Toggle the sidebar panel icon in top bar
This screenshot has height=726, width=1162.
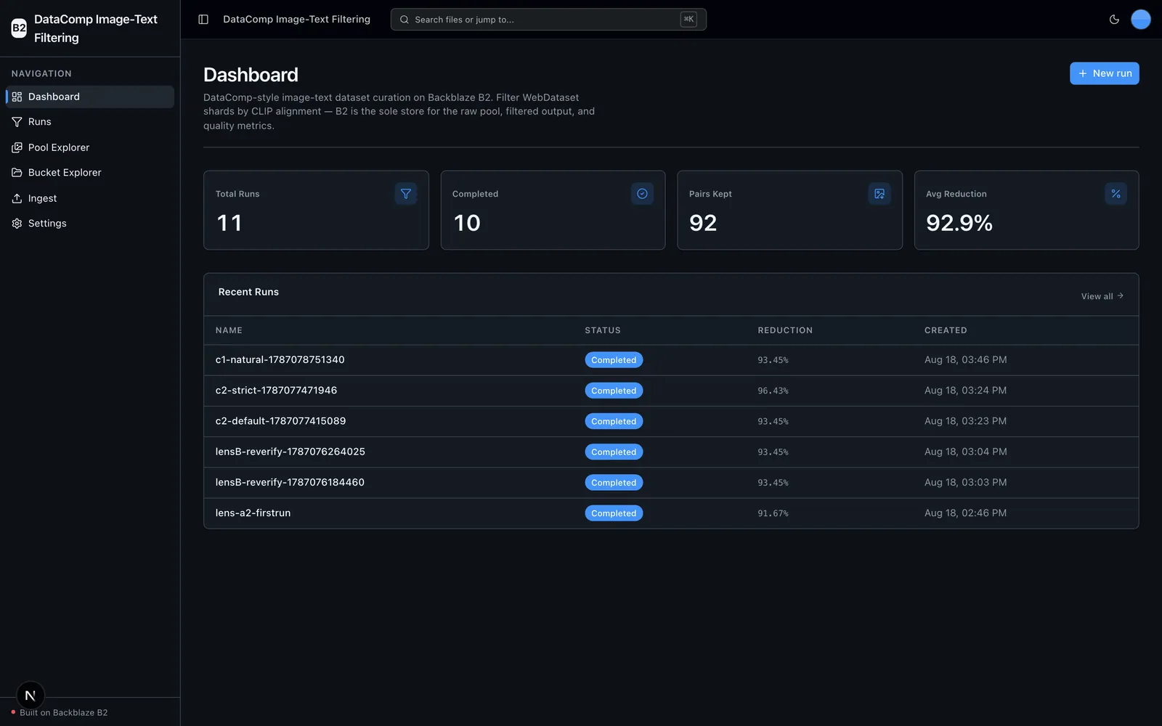[203, 20]
